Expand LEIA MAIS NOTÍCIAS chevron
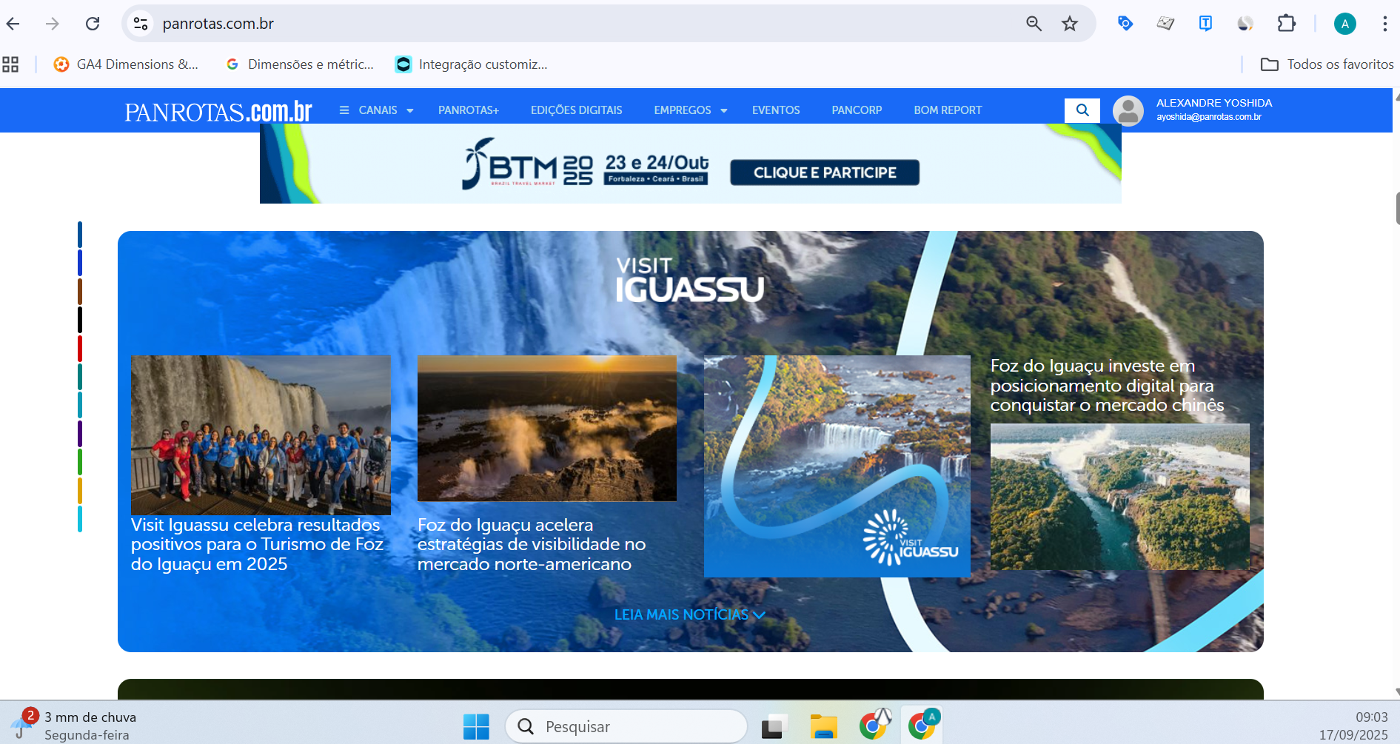The height and width of the screenshot is (744, 1400). (x=759, y=615)
